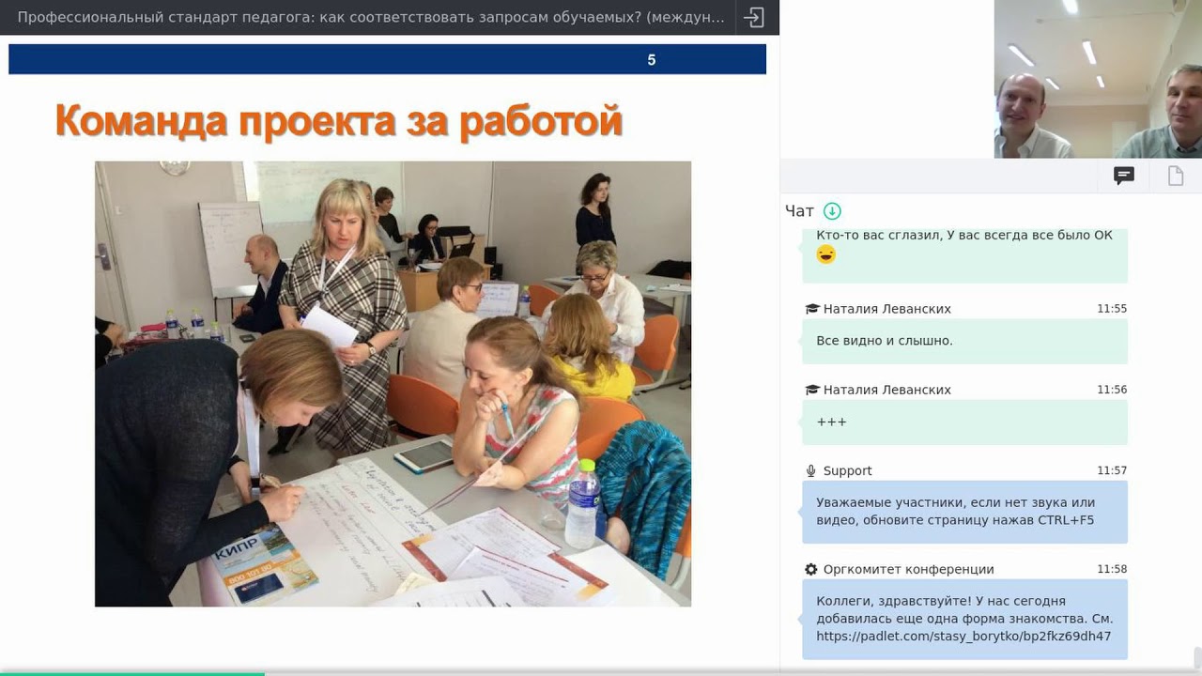This screenshot has width=1202, height=676.
Task: Click the chat scroll-down arrow icon
Action: tap(832, 211)
